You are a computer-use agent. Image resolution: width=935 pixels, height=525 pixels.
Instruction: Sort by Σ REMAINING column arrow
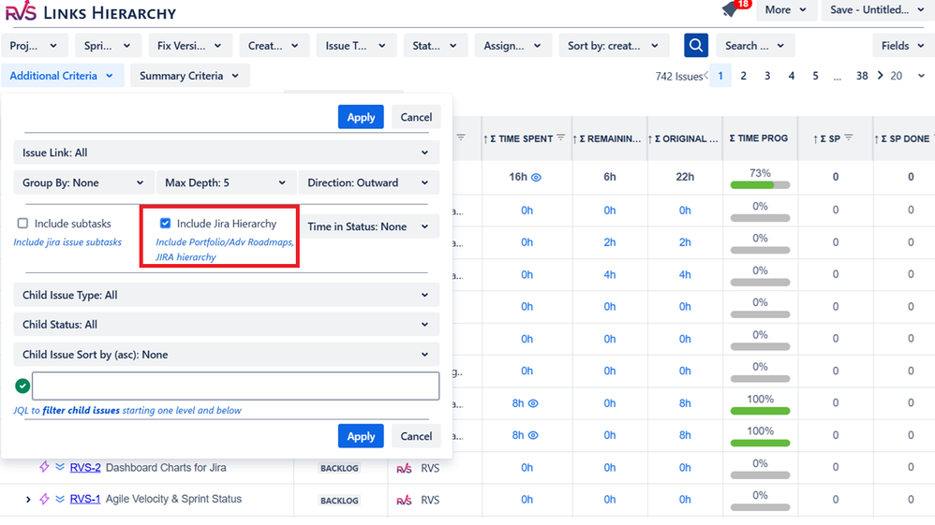[575, 139]
